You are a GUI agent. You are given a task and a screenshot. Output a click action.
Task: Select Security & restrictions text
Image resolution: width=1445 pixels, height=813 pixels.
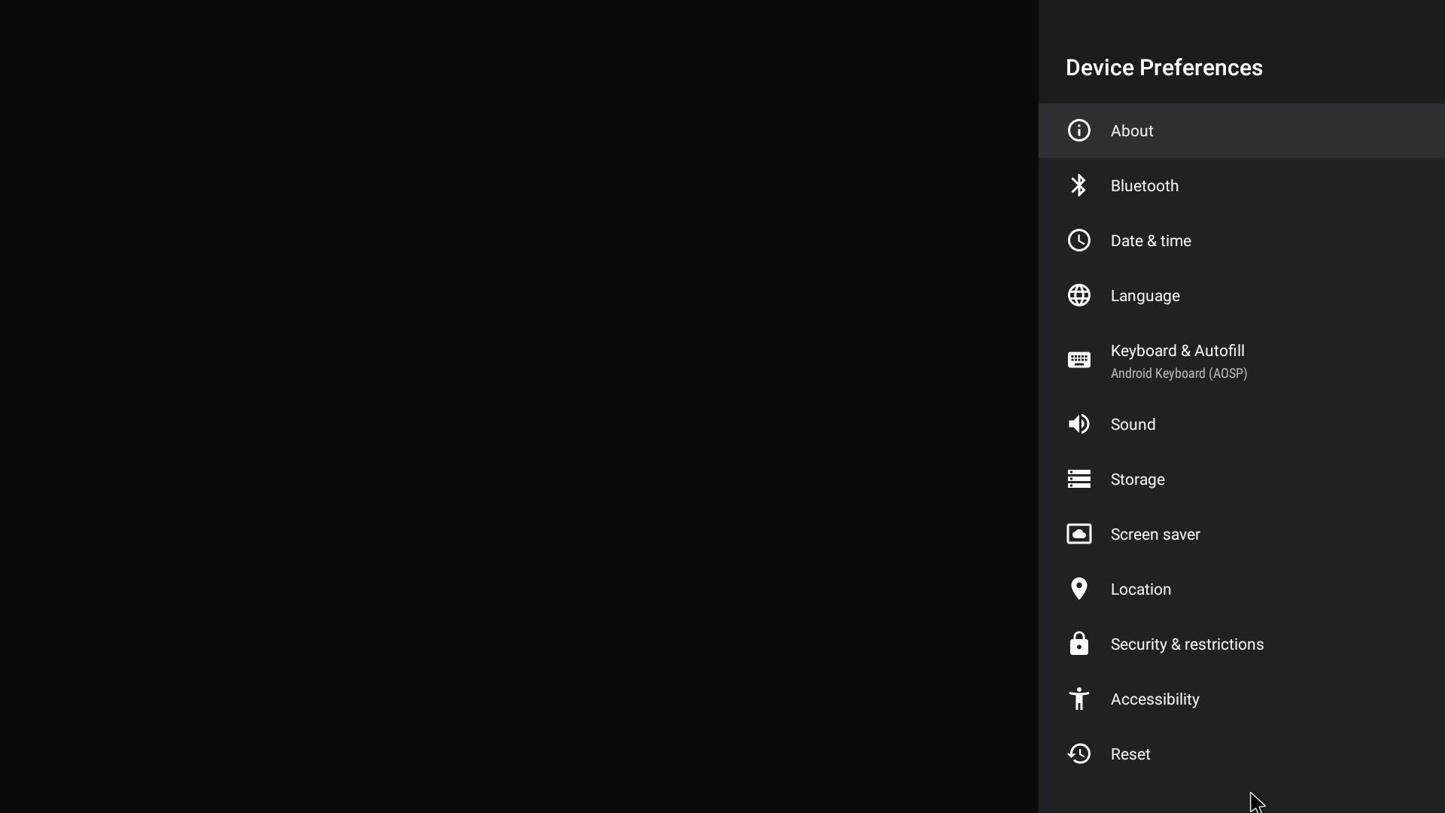pyautogui.click(x=1187, y=644)
